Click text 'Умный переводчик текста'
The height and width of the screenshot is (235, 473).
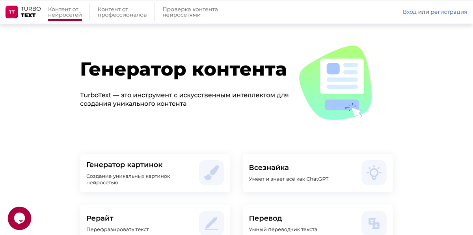[283, 229]
